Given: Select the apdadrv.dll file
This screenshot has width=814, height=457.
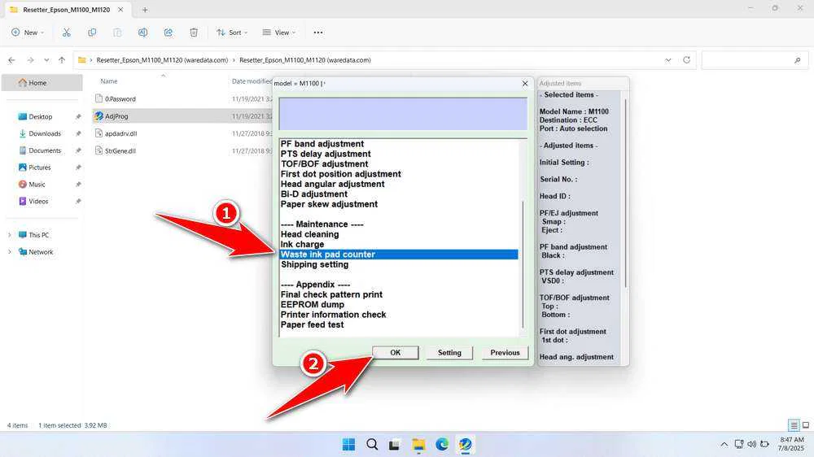Looking at the screenshot, I should click(121, 133).
